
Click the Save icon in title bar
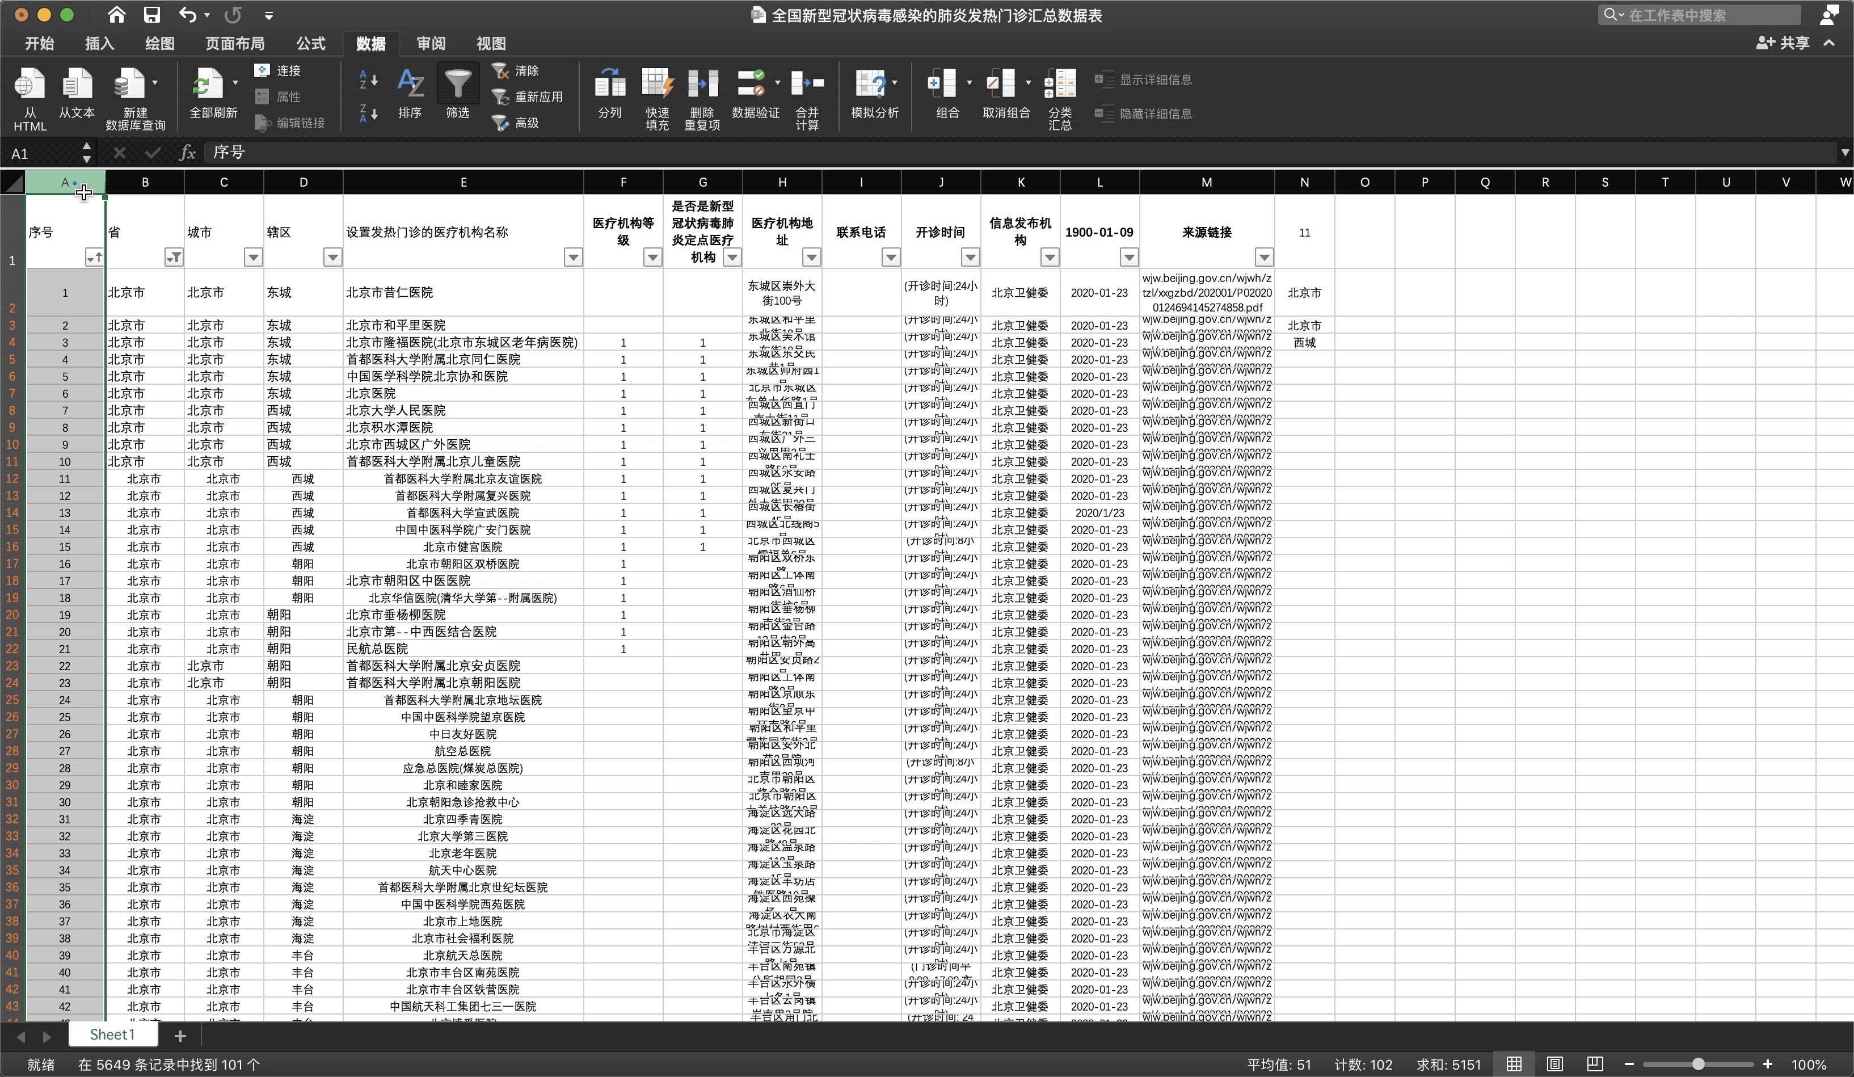tap(152, 15)
